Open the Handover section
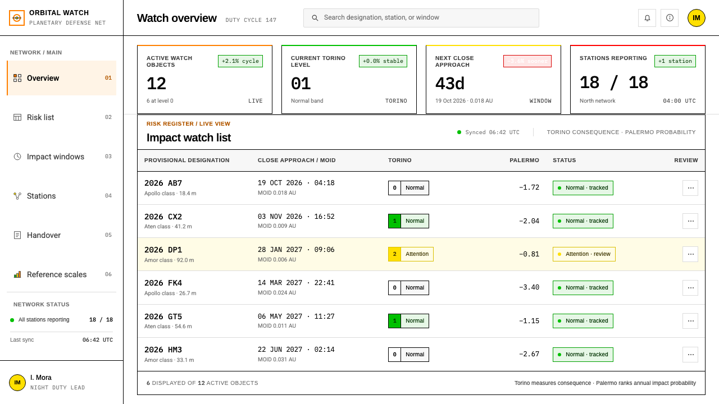Screen dimensions: 719x404 pos(62,235)
